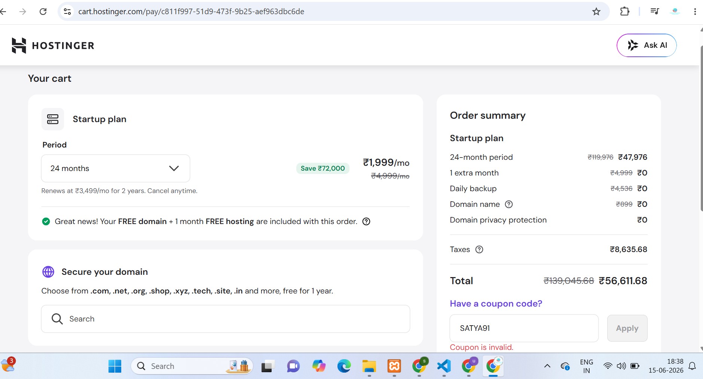
Task: Click the browser forward arrow
Action: pyautogui.click(x=23, y=12)
